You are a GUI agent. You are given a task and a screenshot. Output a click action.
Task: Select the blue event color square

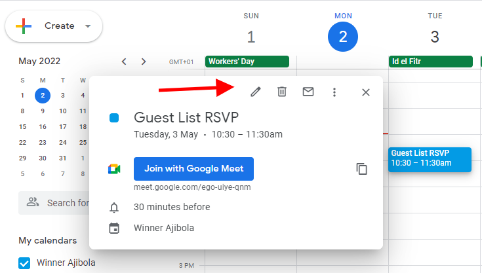click(114, 118)
